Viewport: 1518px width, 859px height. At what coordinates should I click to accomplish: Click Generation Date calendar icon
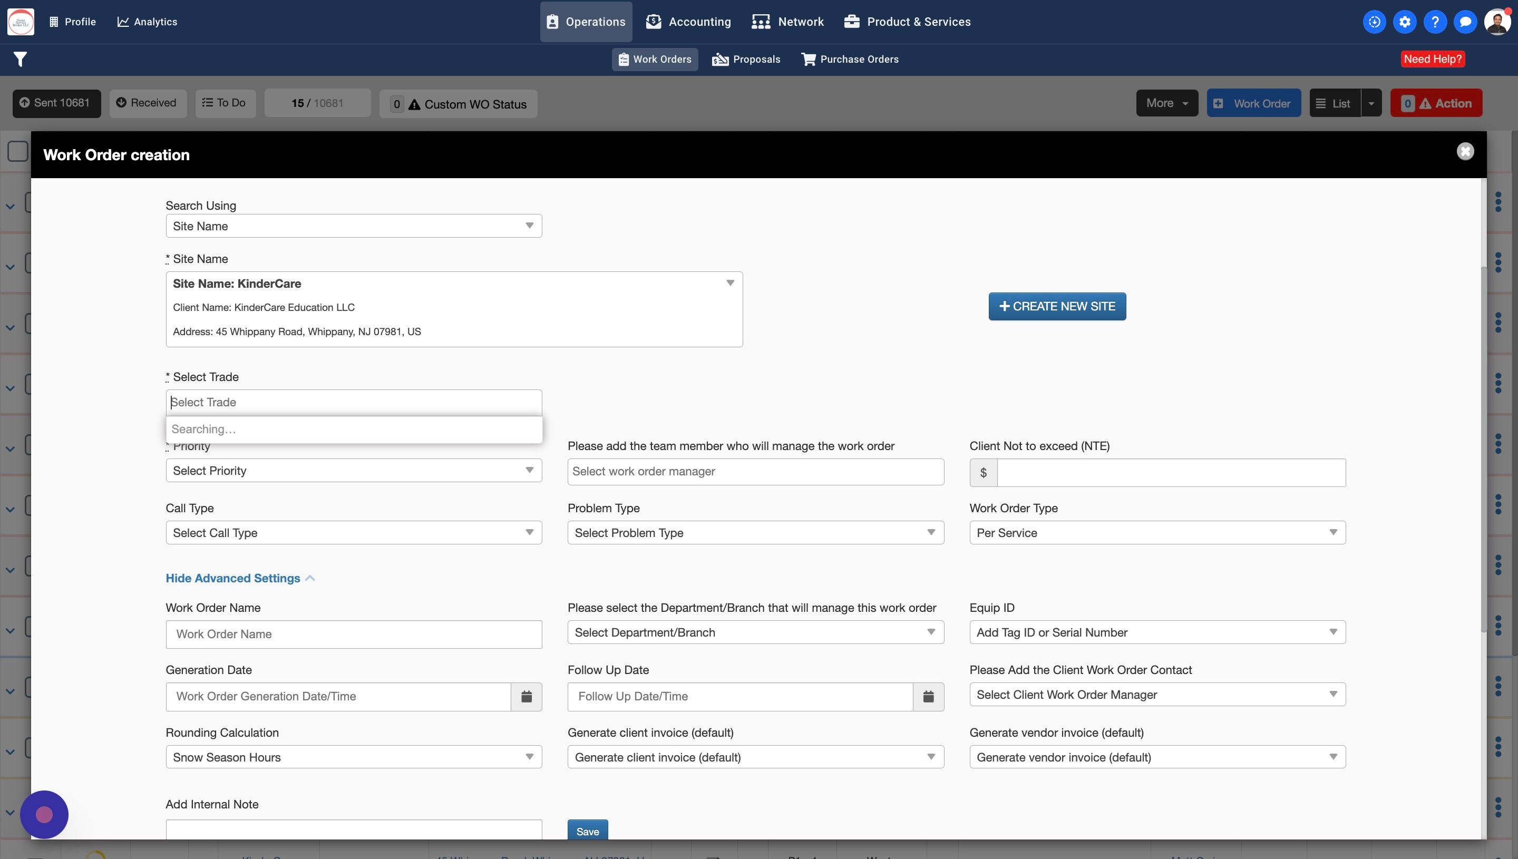526,697
